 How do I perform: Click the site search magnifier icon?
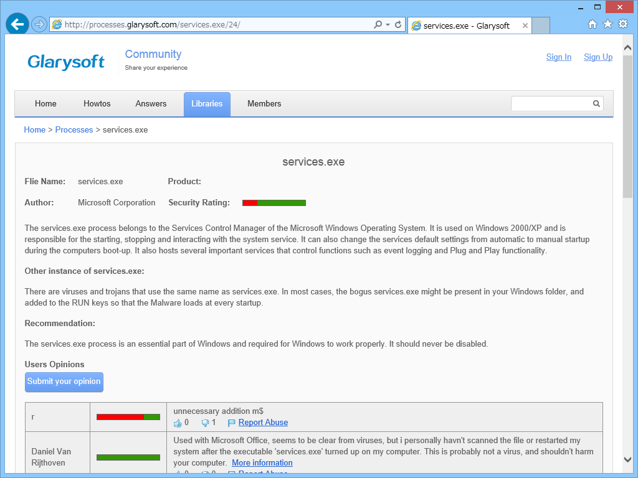tap(596, 104)
